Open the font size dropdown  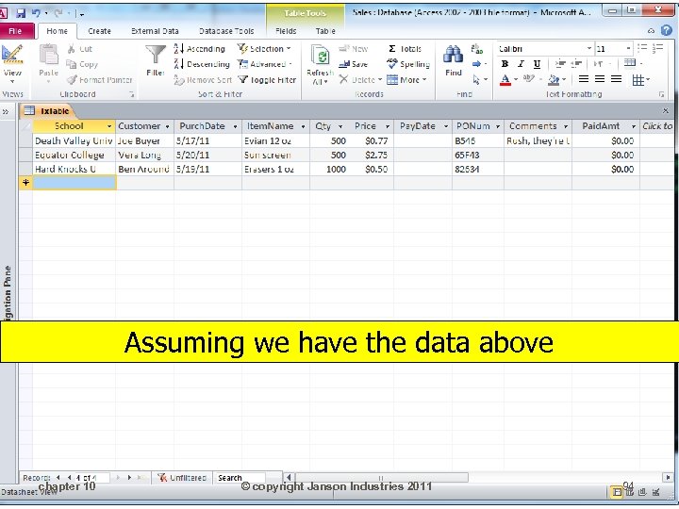(628, 48)
